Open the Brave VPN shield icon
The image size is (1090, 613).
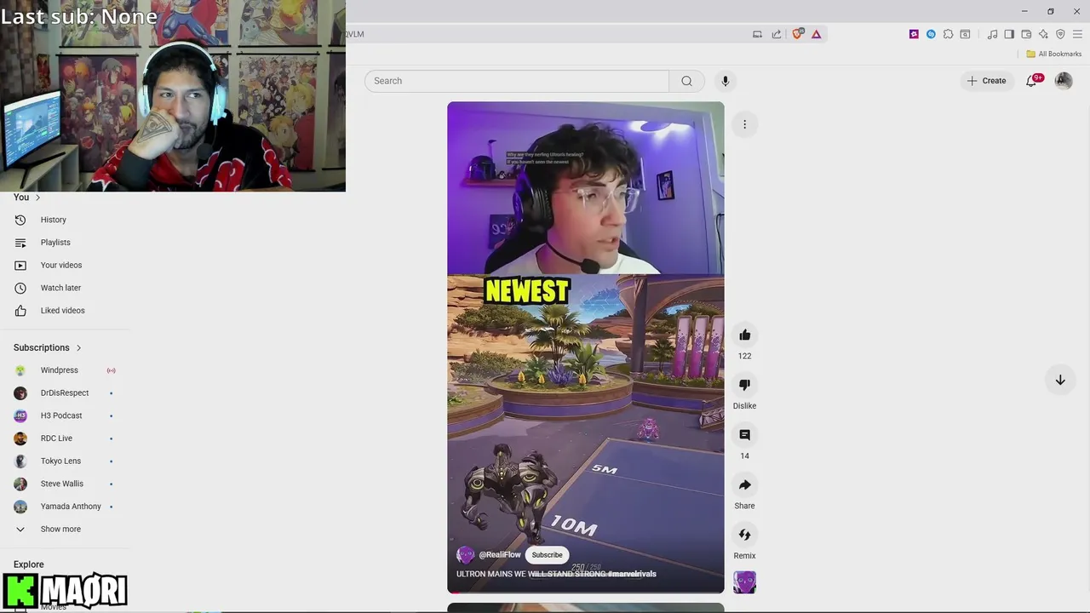[x=1060, y=34]
